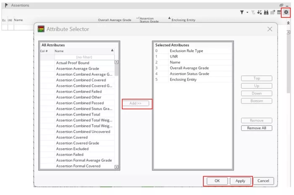
Task: Click the no filter input field
Action: tap(84, 57)
